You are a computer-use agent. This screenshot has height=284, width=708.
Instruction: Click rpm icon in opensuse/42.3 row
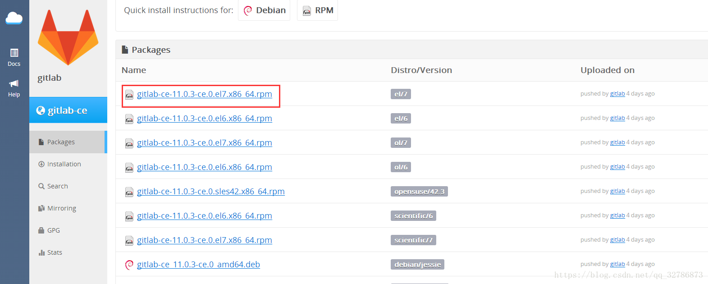click(129, 192)
